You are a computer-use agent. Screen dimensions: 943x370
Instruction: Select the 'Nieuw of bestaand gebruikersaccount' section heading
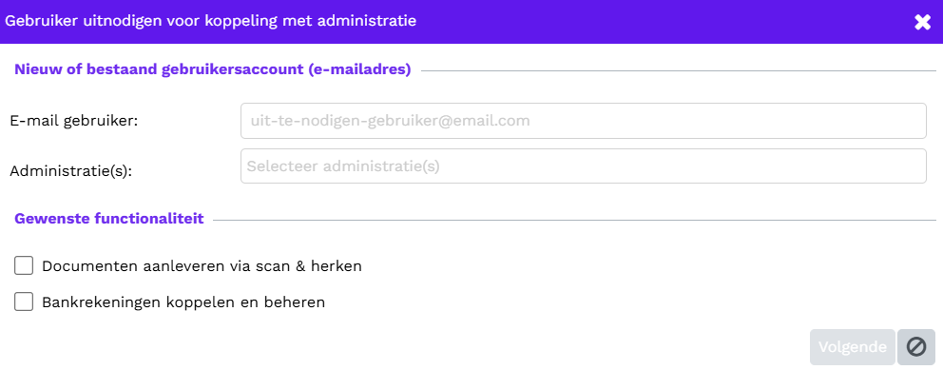(x=160, y=69)
